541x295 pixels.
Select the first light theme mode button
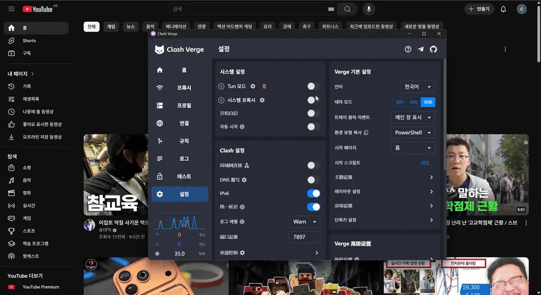tap(400, 102)
